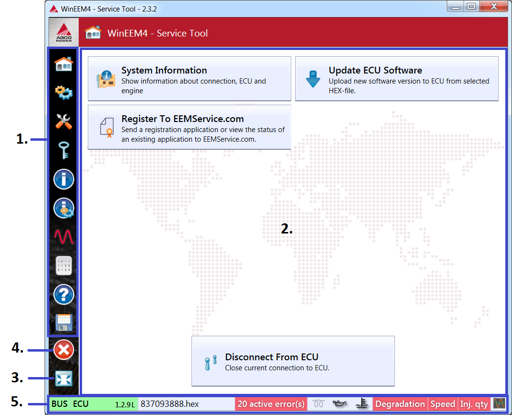
Task: Open the Home screen from sidebar
Action: click(x=63, y=64)
